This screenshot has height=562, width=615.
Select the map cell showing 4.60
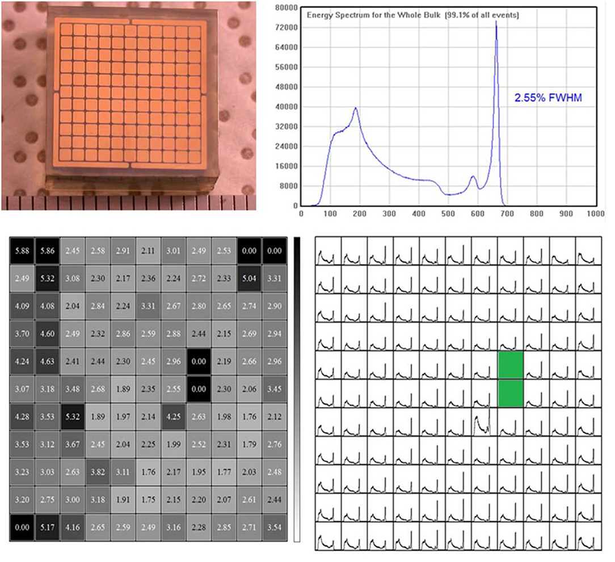pos(48,334)
